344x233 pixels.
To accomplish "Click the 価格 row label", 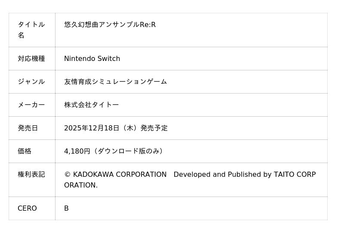I will (25, 151).
